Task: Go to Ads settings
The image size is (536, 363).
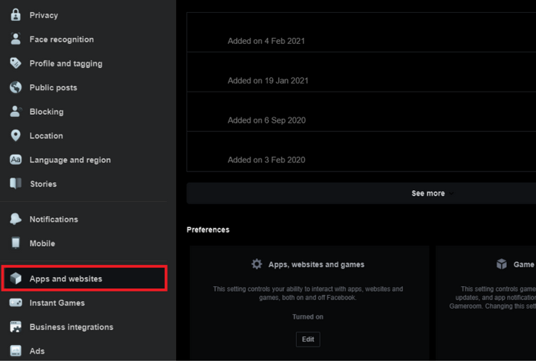Action: click(x=37, y=351)
